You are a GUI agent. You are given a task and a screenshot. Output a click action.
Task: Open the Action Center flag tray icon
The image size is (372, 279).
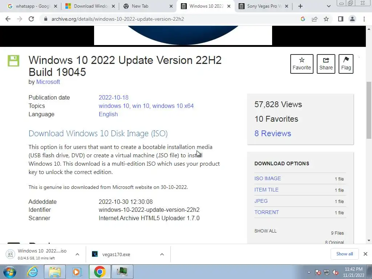[x=318, y=272]
